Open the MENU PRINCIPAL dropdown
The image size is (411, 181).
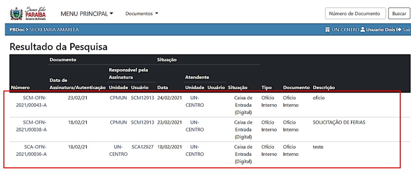87,14
